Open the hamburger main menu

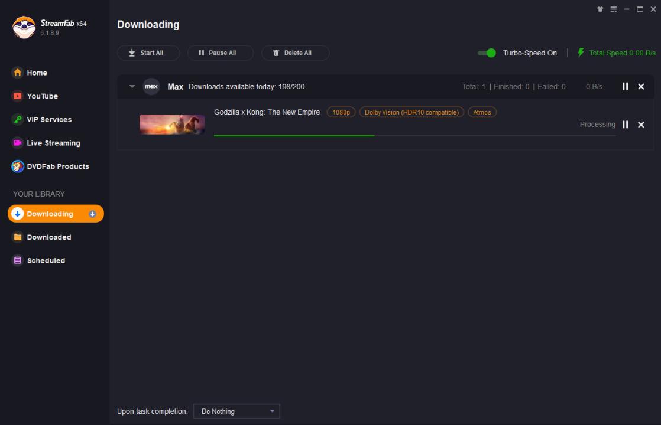613,9
